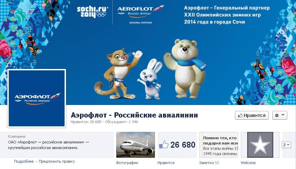
Task: Click the leopard mascot in cover
Action: pyautogui.click(x=118, y=74)
